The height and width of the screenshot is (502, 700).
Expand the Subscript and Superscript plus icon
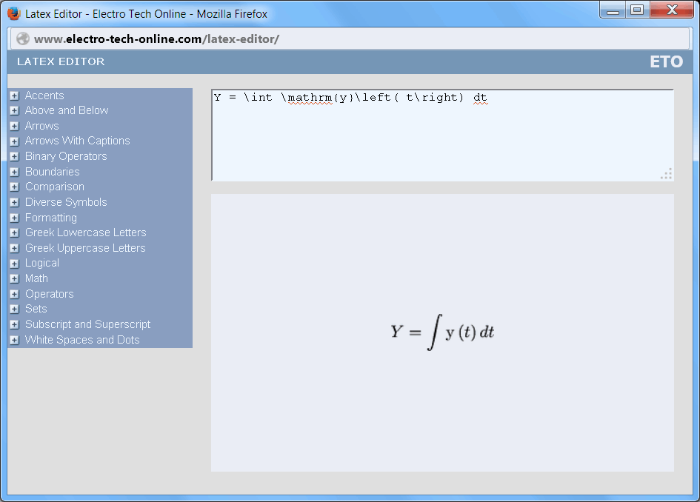coord(15,324)
